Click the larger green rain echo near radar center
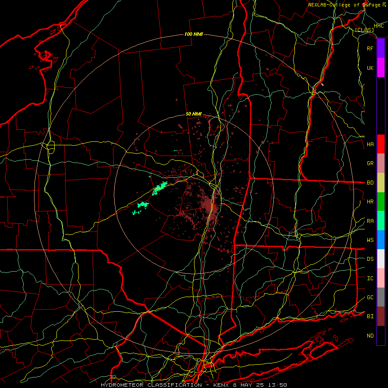The width and height of the screenshot is (388, 388). coord(159,188)
